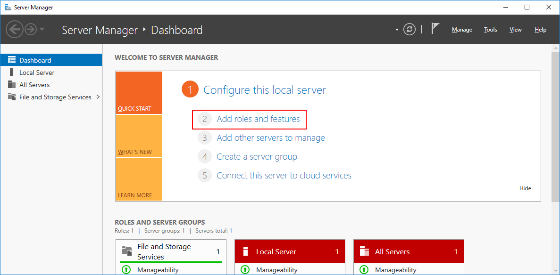Open the dropdown arrow next to the forward button
Screen dimensions: 560x275
(x=42, y=29)
